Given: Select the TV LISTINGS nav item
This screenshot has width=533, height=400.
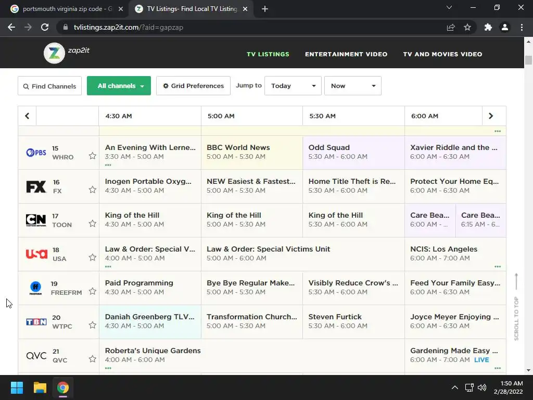Looking at the screenshot, I should [268, 54].
